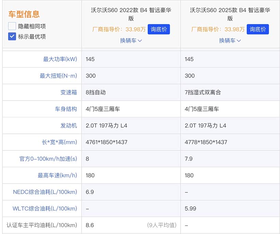
Task: Click the 发动机 row label
Action: (69, 126)
